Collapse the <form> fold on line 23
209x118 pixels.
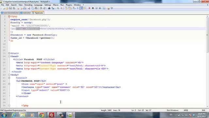pos(9,84)
